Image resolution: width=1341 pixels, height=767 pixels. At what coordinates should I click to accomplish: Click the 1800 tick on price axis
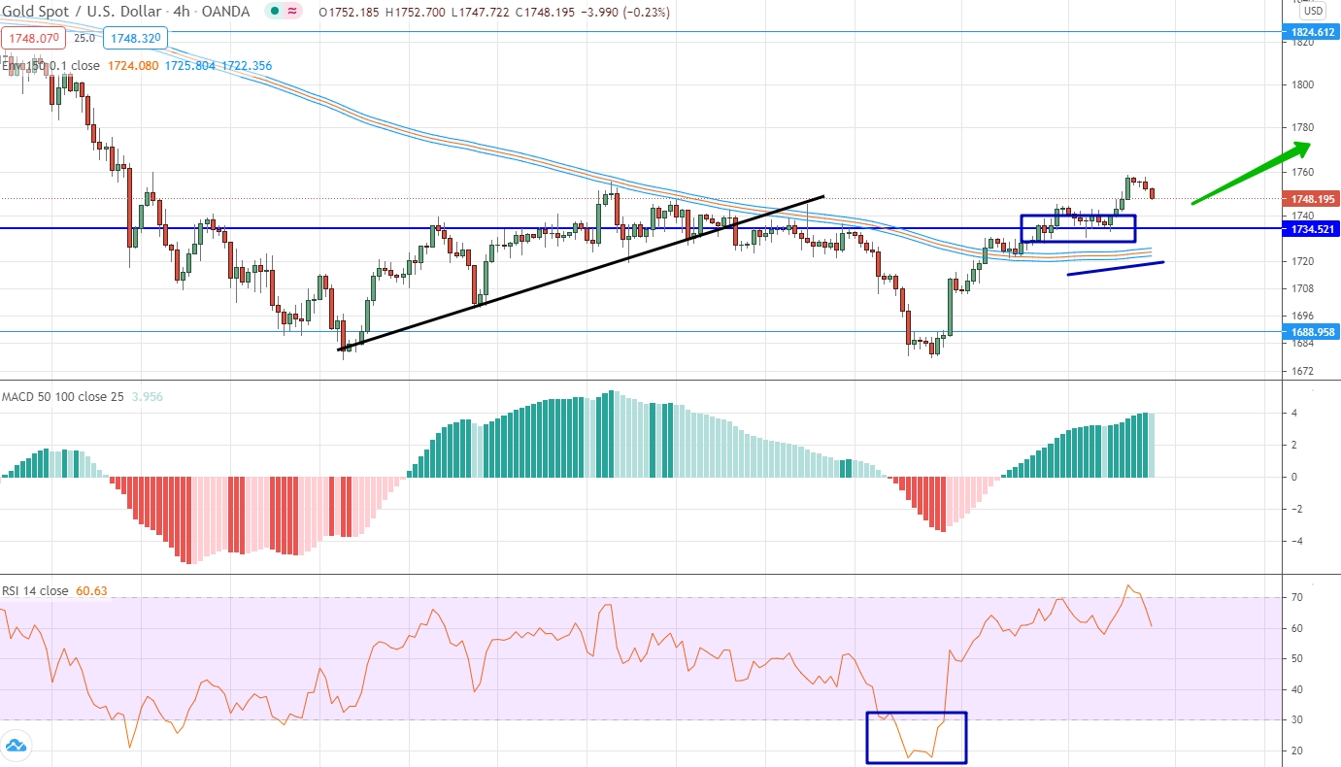coord(1302,85)
